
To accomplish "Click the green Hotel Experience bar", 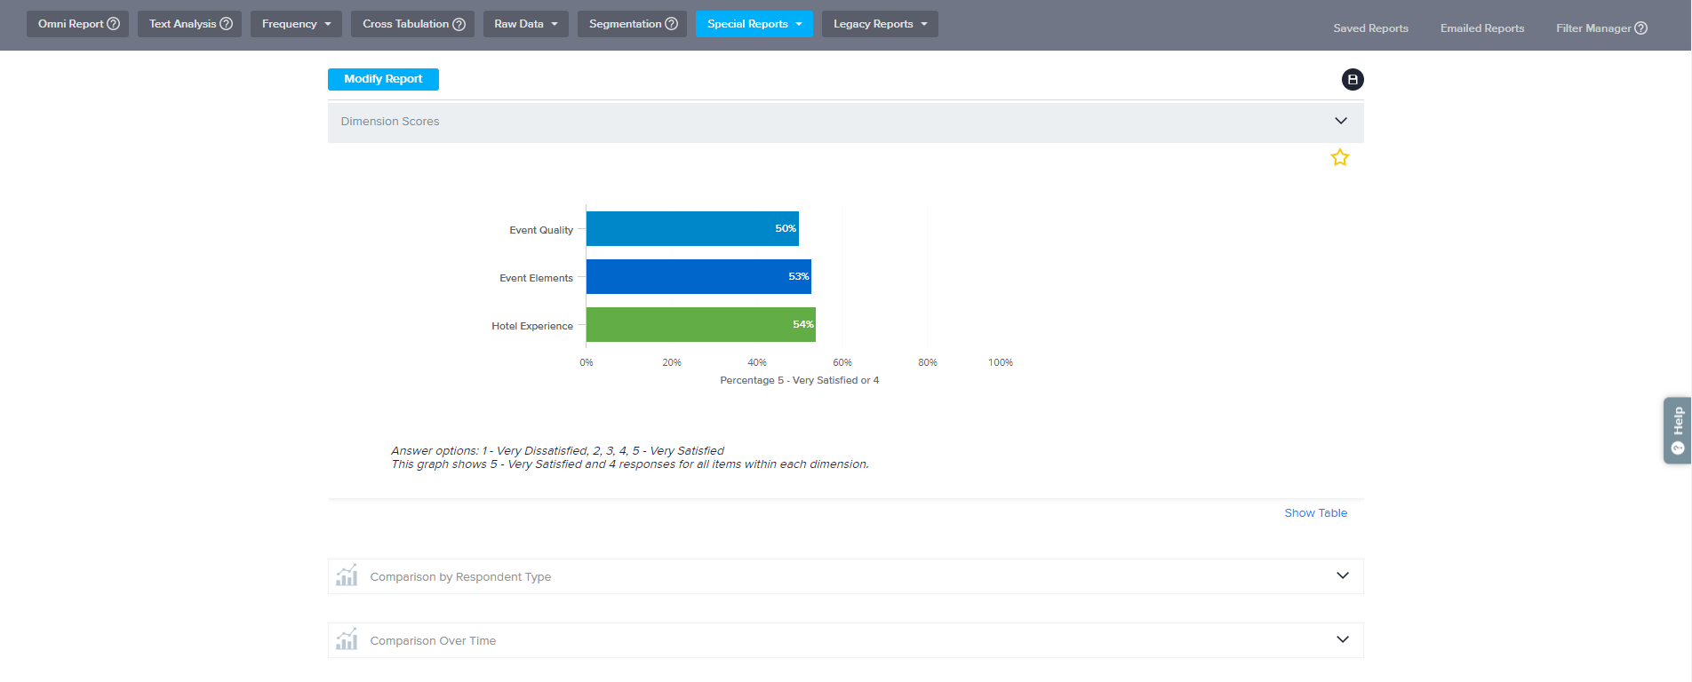I will [x=700, y=325].
